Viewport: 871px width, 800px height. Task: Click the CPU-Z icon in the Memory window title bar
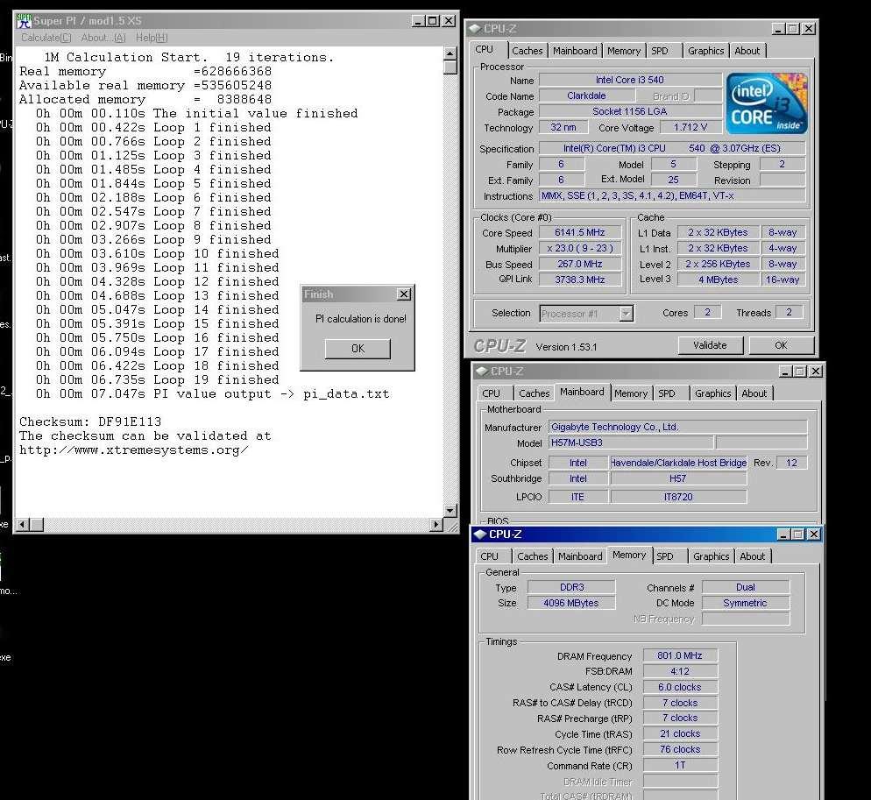point(480,535)
